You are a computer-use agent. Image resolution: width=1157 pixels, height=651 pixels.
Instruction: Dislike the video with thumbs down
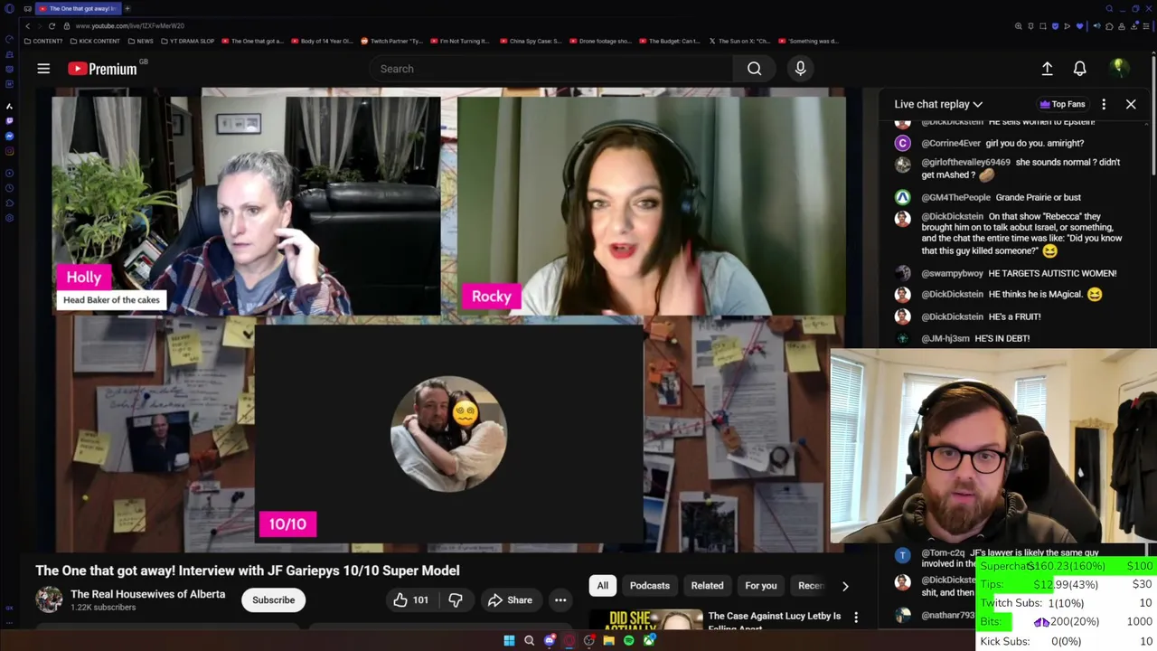[x=456, y=600]
